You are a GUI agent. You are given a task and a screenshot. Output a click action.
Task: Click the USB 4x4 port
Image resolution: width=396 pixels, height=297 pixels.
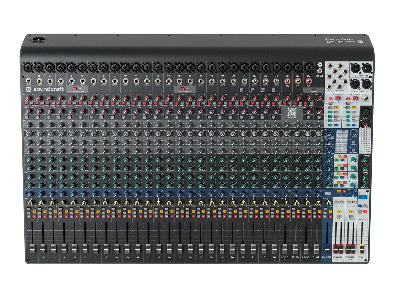point(313,89)
